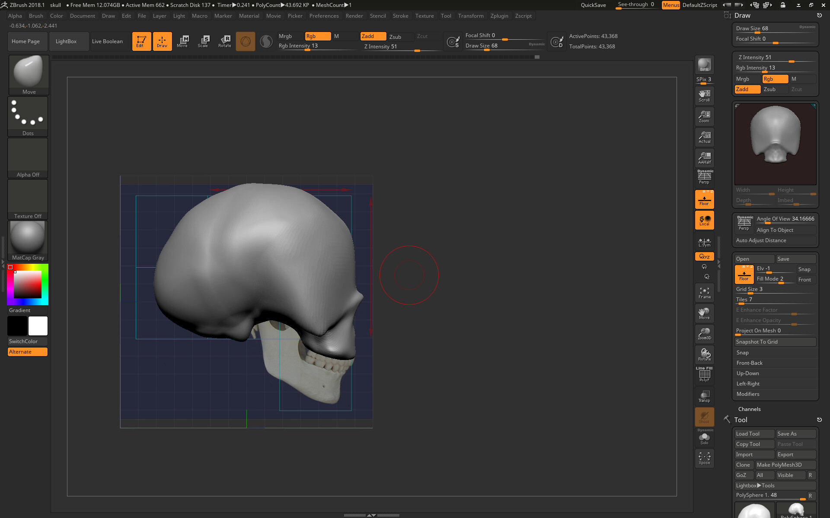The width and height of the screenshot is (830, 518).
Task: Click the Frame icon in right shelf
Action: tap(704, 293)
